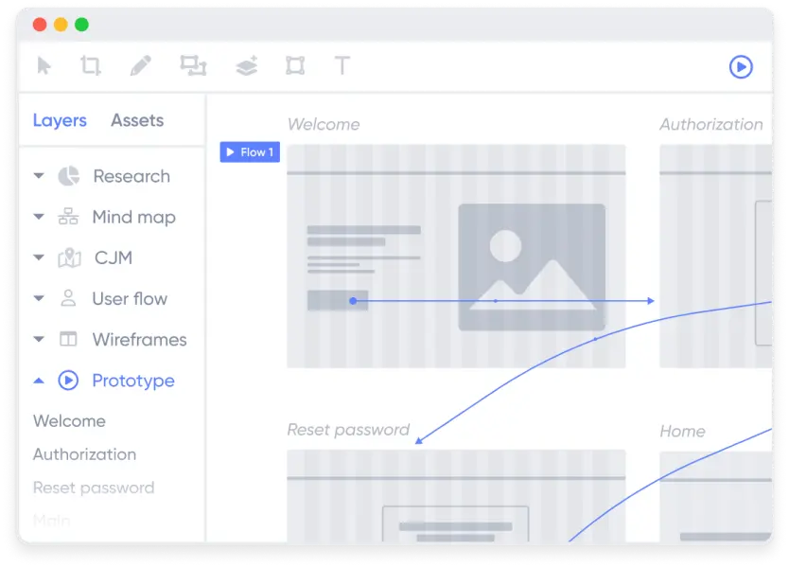
Task: Collapse the Prototype section
Action: pos(38,381)
